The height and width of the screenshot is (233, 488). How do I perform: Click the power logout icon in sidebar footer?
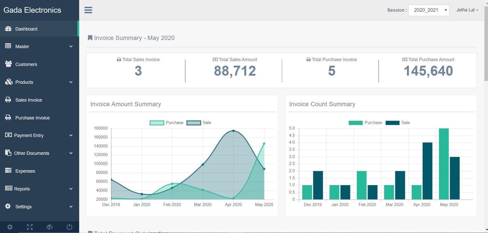coord(69,227)
